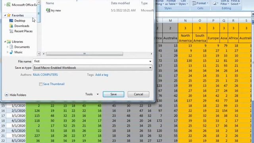Click the Libraries folder icon
Screen dimensions: 254x143
9,42
